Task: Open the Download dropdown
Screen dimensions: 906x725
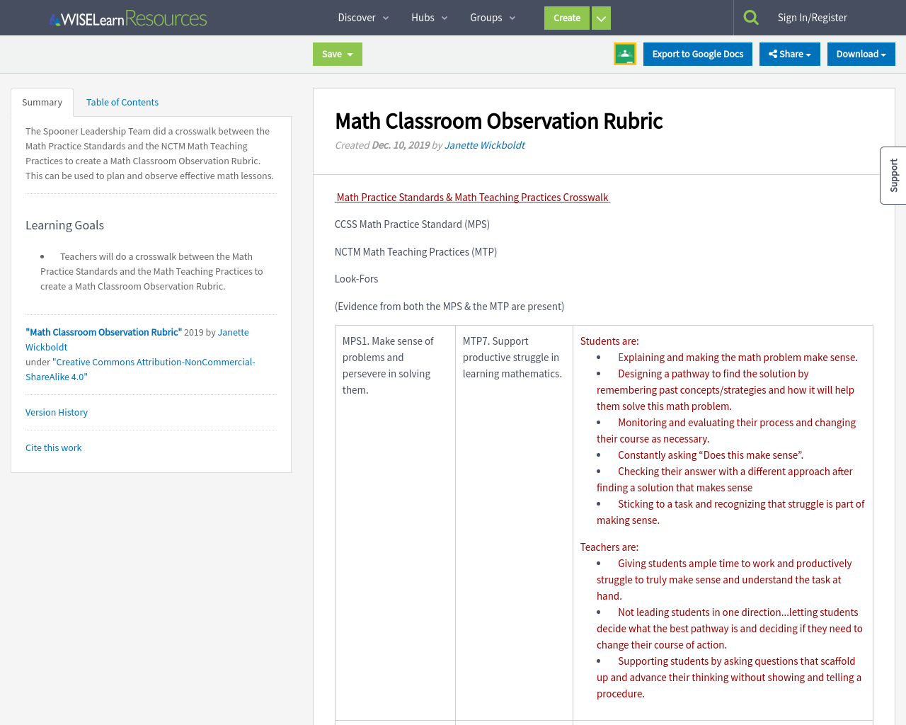Action: (861, 53)
